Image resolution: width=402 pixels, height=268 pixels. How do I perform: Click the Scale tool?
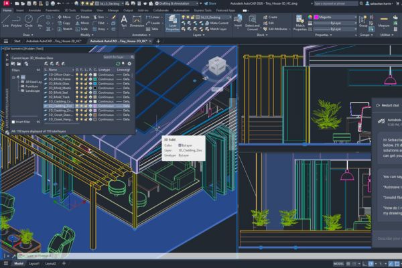(x=82, y=29)
